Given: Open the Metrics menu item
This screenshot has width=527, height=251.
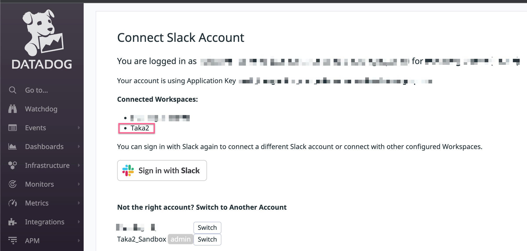Looking at the screenshot, I should click(37, 203).
